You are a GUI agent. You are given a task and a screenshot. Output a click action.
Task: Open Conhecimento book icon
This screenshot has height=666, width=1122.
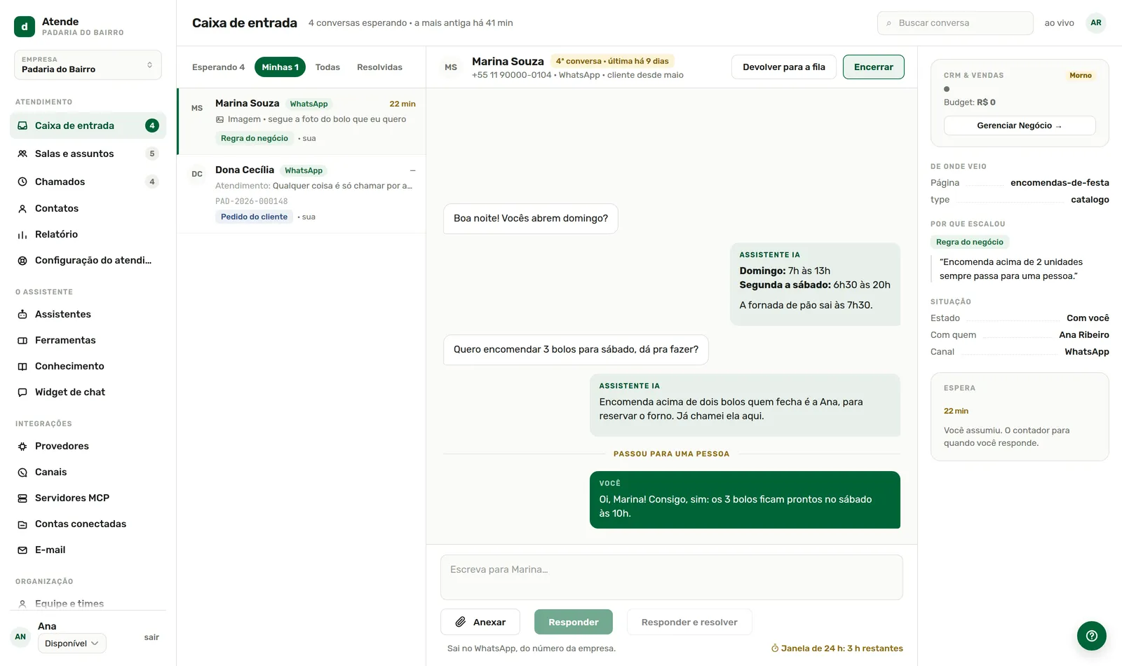22,366
